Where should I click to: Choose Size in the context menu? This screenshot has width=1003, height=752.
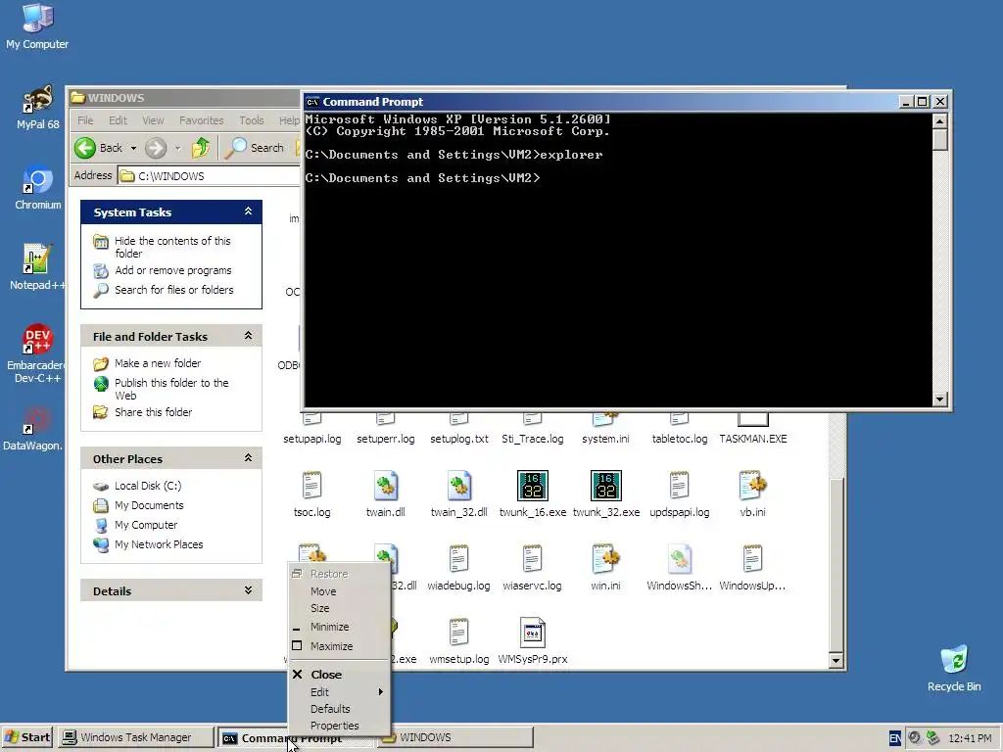coord(339,608)
